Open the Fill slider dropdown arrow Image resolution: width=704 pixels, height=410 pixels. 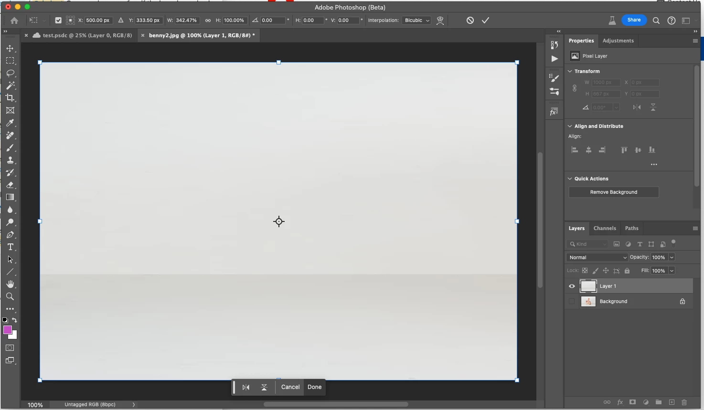click(672, 271)
